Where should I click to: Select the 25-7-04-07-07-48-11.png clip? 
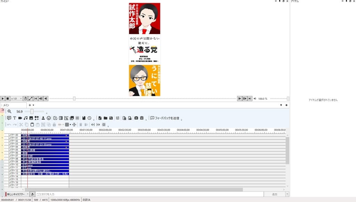tap(45, 138)
